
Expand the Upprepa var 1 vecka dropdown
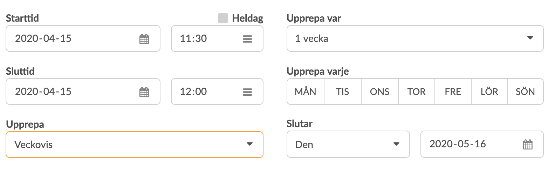click(x=415, y=38)
